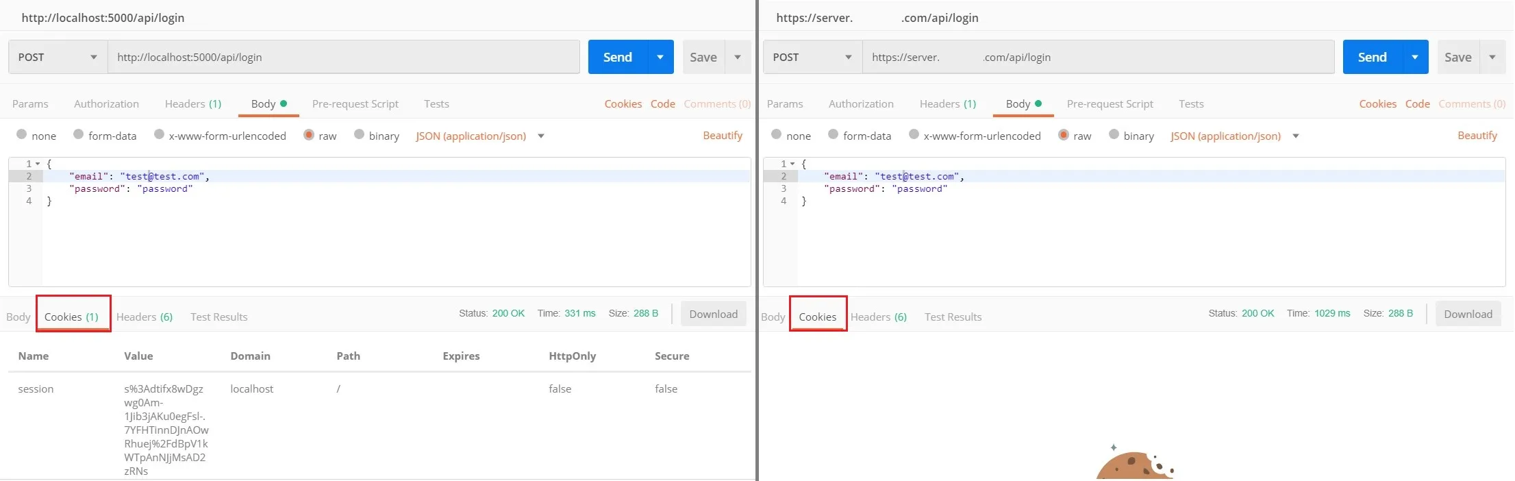Open the POST method dropdown in the server window

[812, 57]
